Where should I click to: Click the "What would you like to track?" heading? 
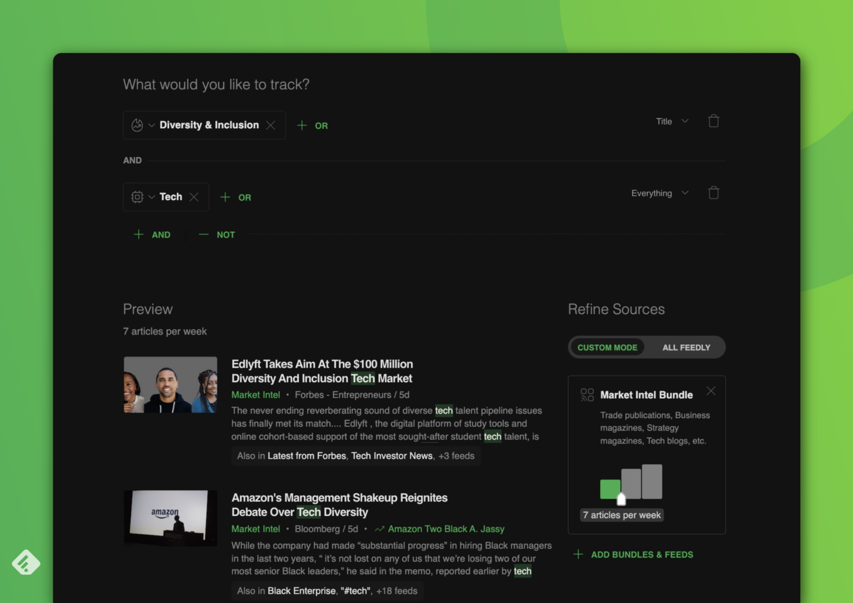[216, 84]
